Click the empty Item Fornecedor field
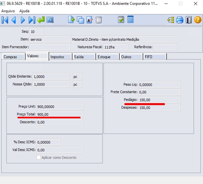This screenshot has width=203, height=184. 50,47
